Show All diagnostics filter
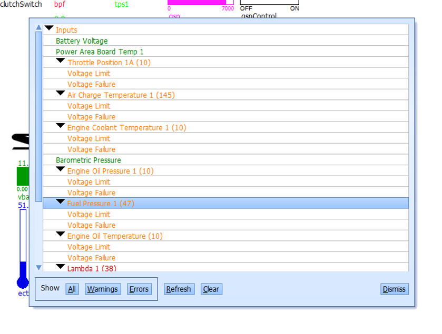This screenshot has width=442, height=334. (x=72, y=289)
